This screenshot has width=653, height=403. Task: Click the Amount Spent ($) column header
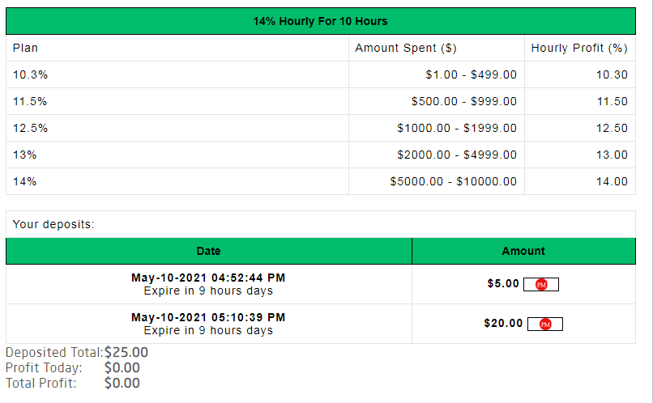[x=406, y=48]
